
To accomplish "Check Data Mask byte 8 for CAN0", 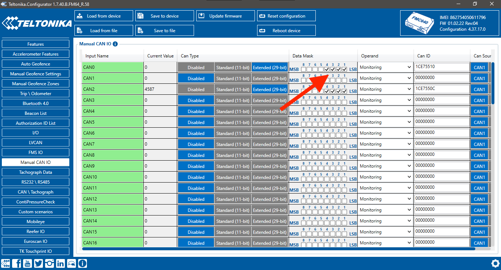I will (303, 70).
